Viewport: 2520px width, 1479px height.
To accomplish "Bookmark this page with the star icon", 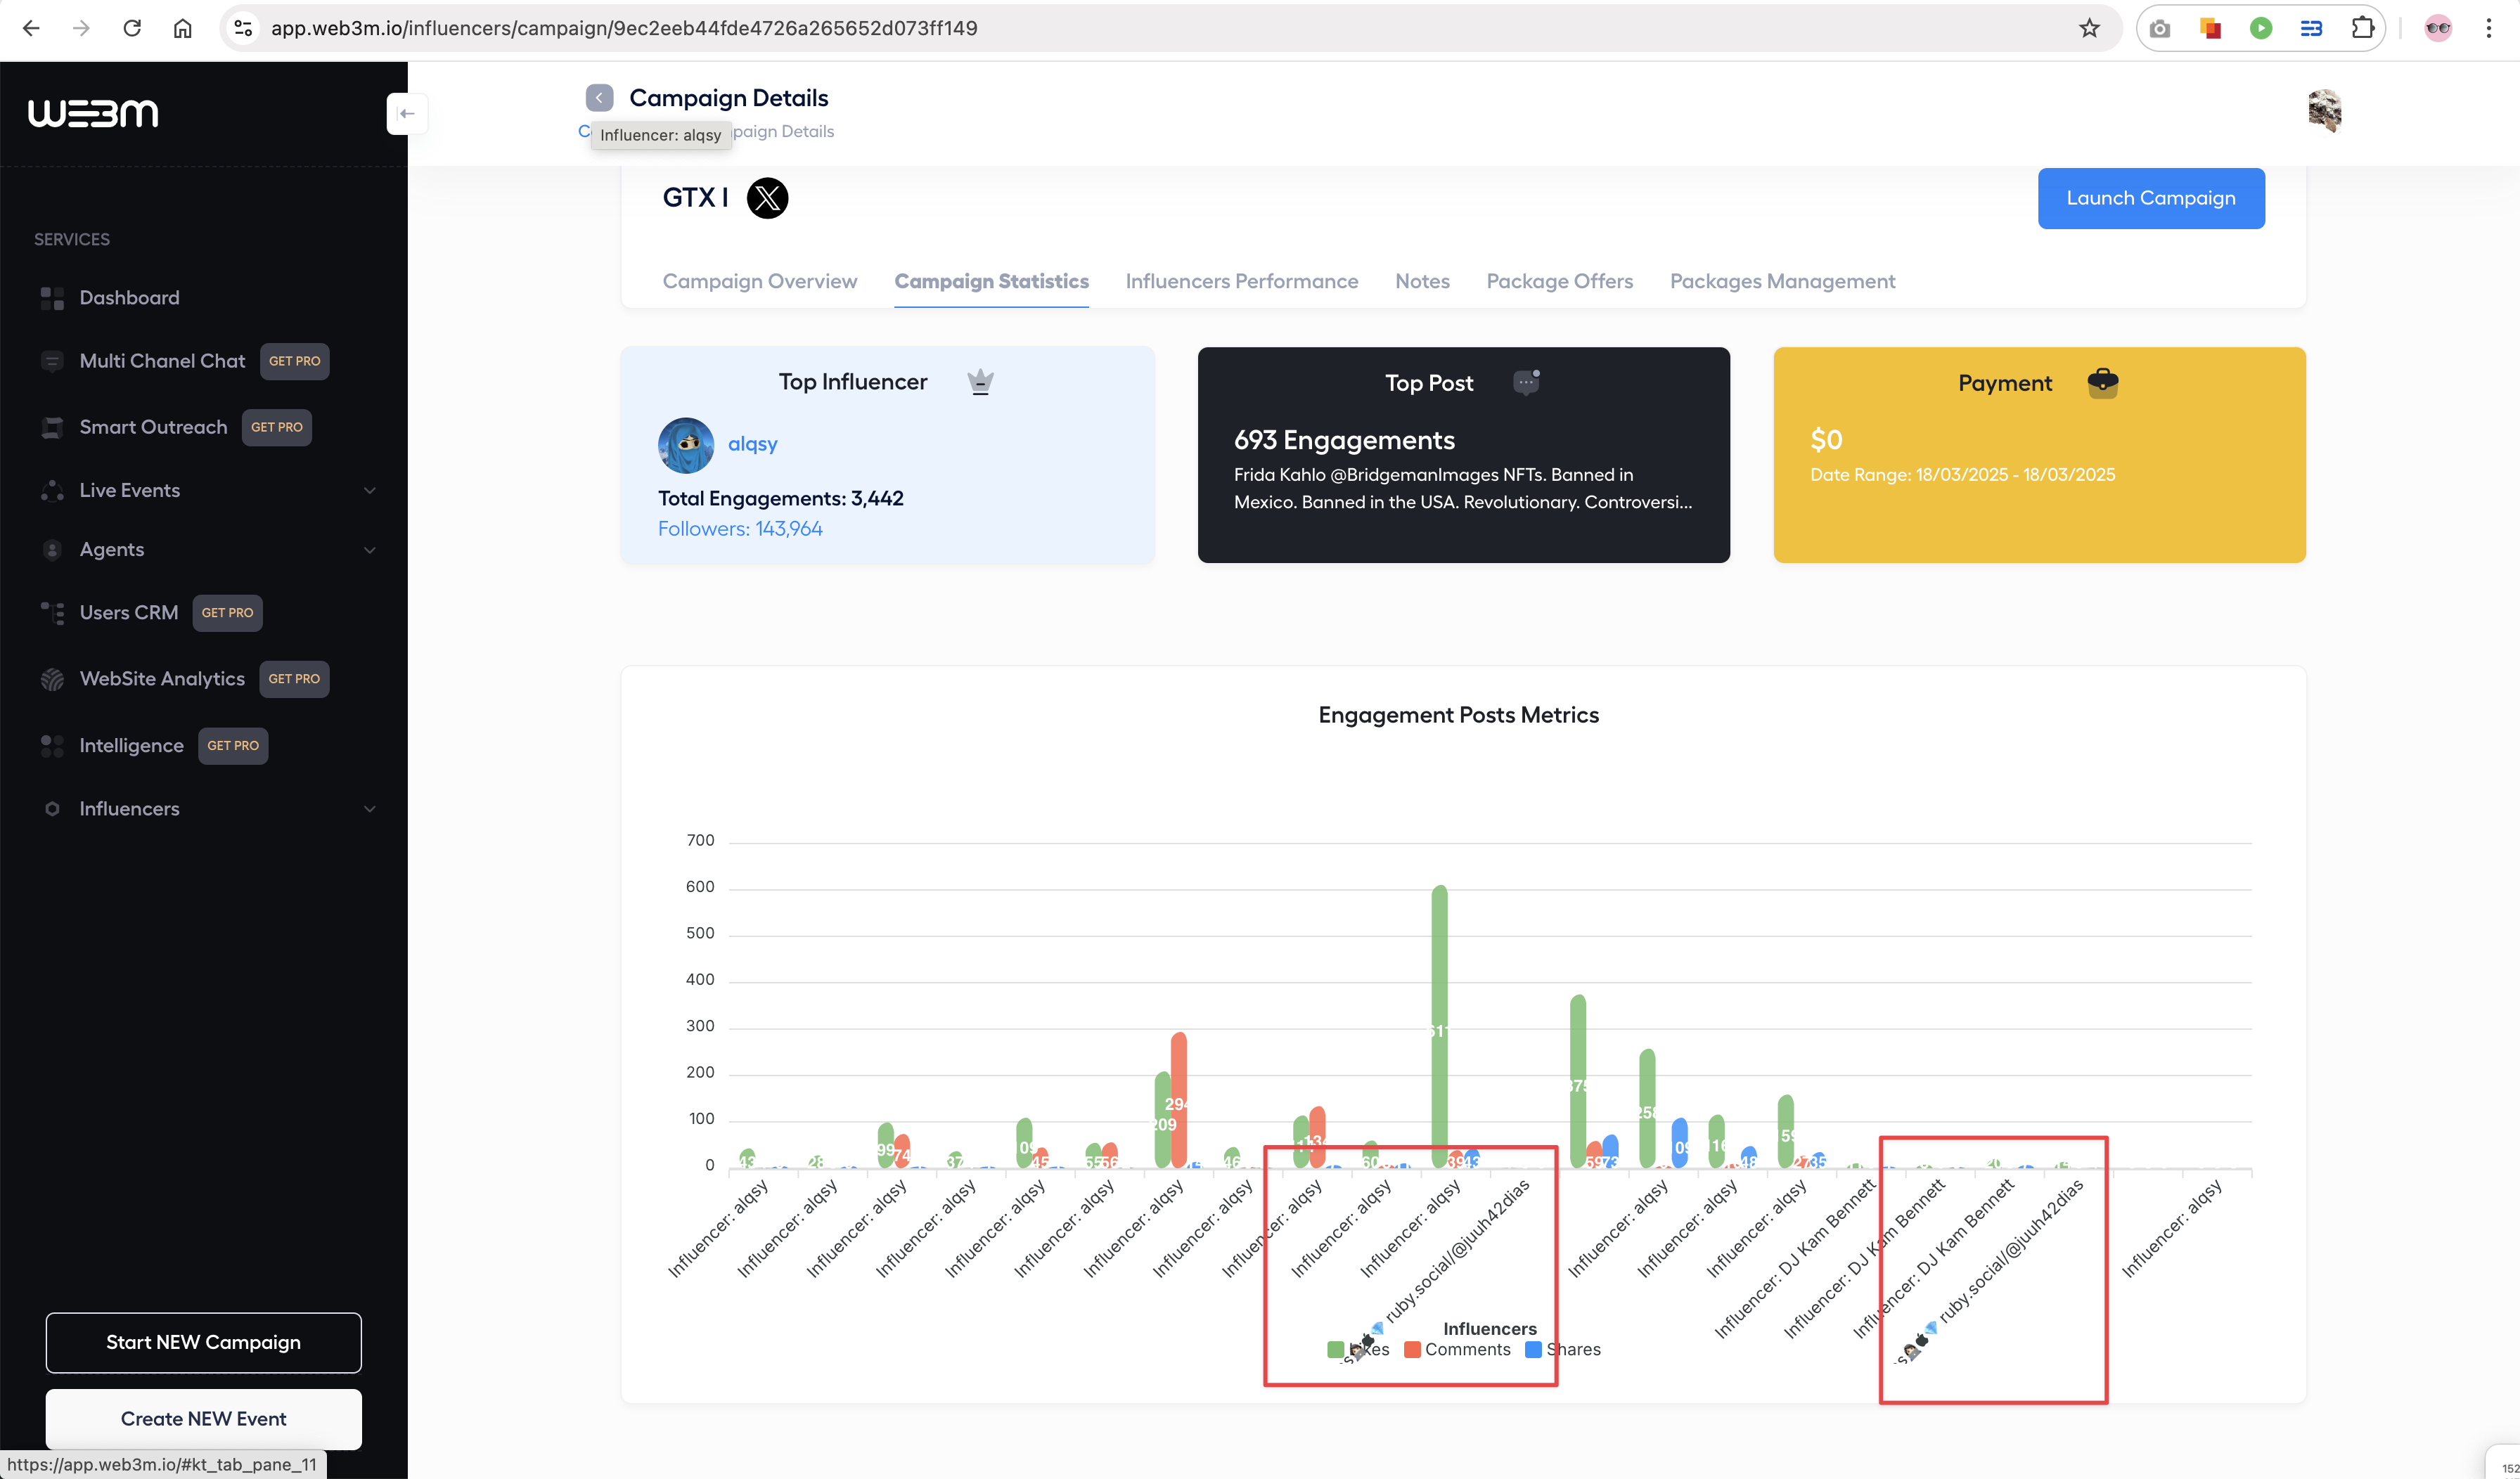I will [x=2089, y=28].
